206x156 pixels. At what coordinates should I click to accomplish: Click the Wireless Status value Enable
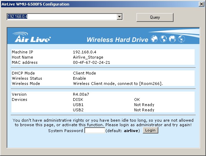(79, 78)
